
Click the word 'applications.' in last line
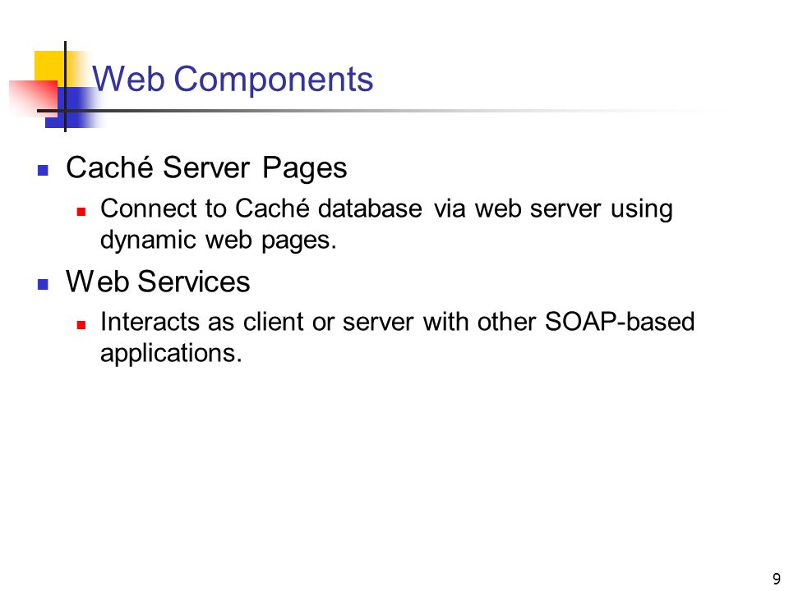click(x=172, y=353)
